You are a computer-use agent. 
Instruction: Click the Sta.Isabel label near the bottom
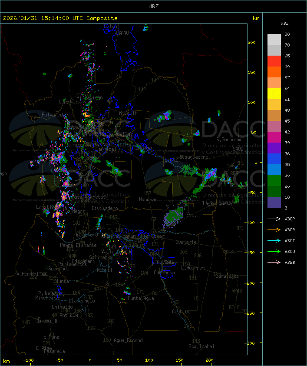(x=201, y=346)
